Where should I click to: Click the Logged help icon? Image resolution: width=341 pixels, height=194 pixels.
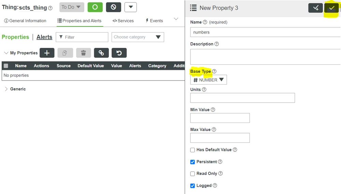tap(215, 185)
